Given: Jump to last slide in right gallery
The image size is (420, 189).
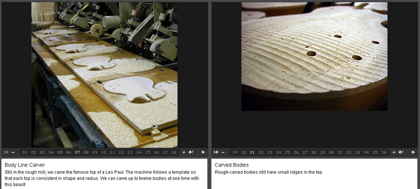Looking at the screenshot, I should (401, 152).
